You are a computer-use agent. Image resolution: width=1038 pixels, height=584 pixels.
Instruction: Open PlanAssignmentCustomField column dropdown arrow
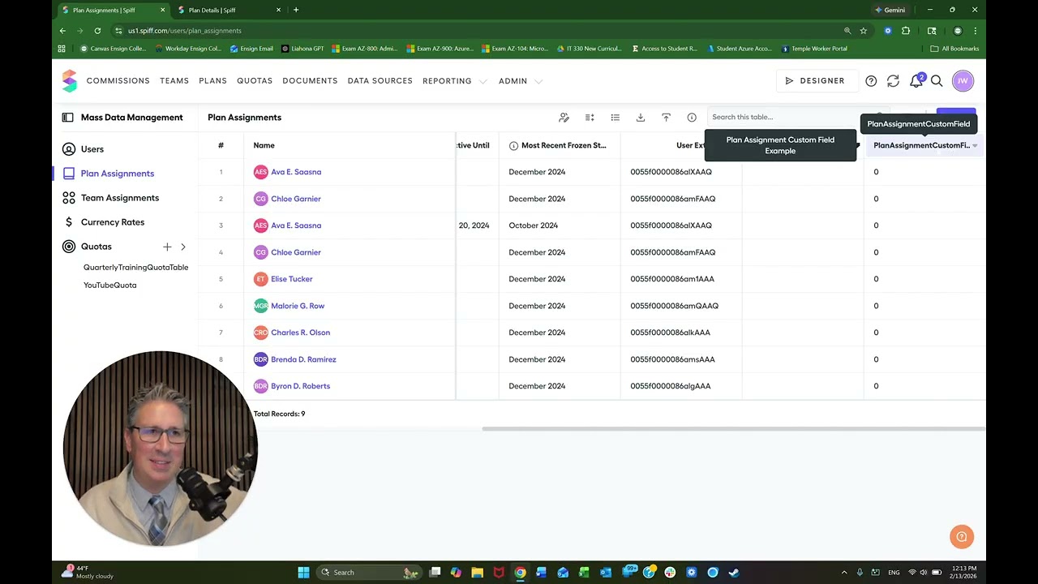975,146
